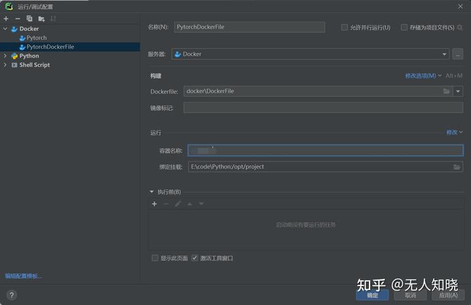Toggle allow parallel run checkbox
The image size is (471, 305).
(344, 27)
